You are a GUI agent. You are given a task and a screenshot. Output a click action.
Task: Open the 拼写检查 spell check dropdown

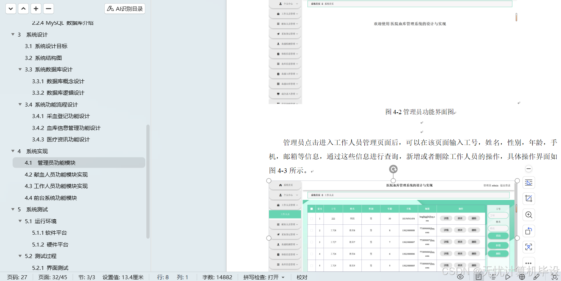284,277
